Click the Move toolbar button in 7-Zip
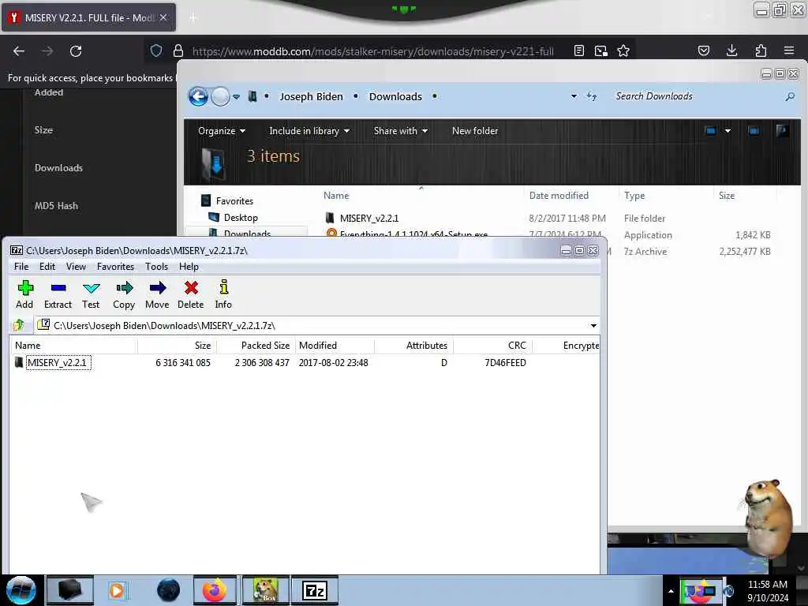 pyautogui.click(x=157, y=294)
